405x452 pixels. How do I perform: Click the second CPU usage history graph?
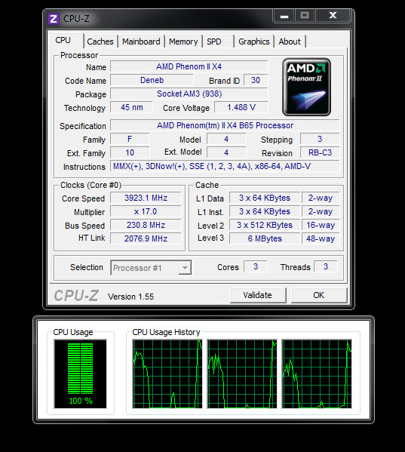[242, 374]
